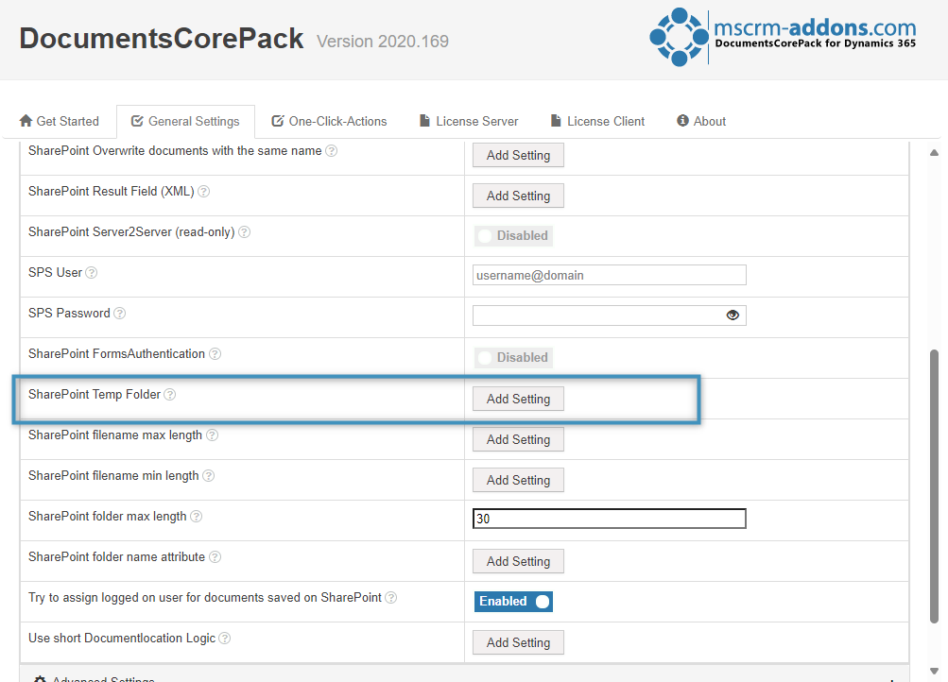Click the mscrm-addons.com logo
This screenshot has height=682, width=948.
[783, 36]
